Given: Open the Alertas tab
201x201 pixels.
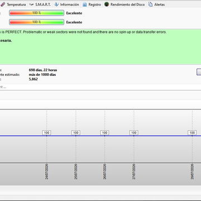Looking at the screenshot, I should pos(156,4).
